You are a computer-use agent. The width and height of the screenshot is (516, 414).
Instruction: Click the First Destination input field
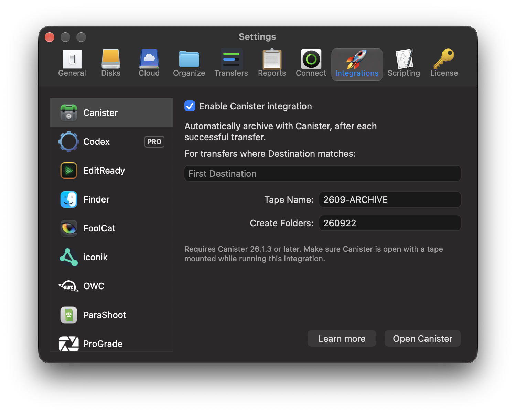click(323, 174)
